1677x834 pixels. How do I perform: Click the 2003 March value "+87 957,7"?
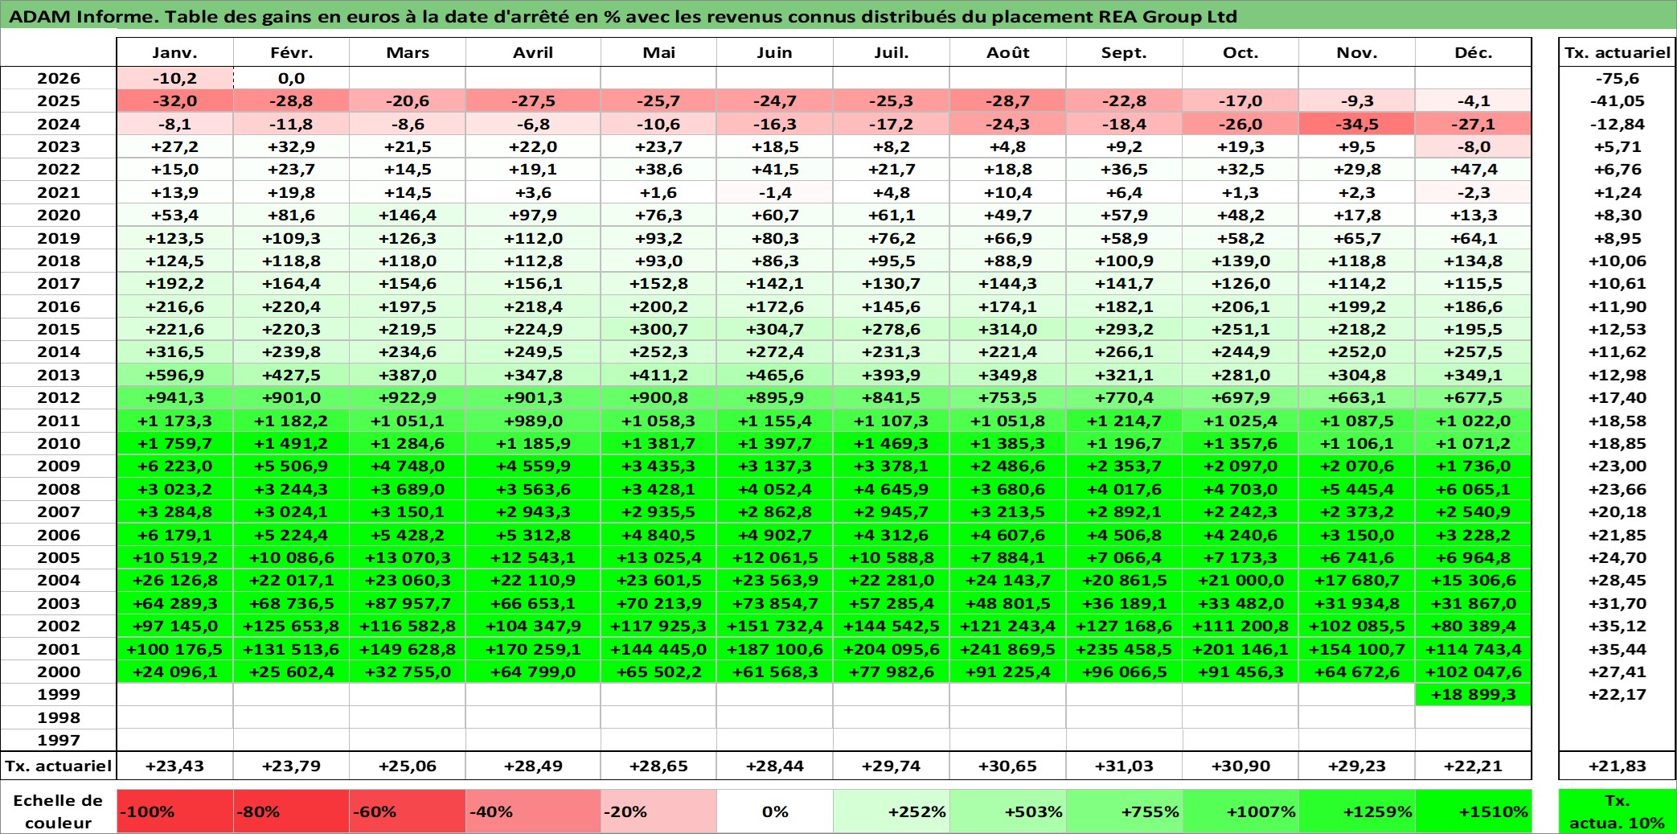(x=408, y=603)
